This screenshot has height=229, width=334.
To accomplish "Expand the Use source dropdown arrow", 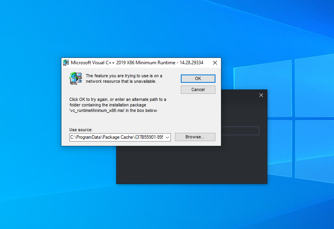I will pos(167,137).
